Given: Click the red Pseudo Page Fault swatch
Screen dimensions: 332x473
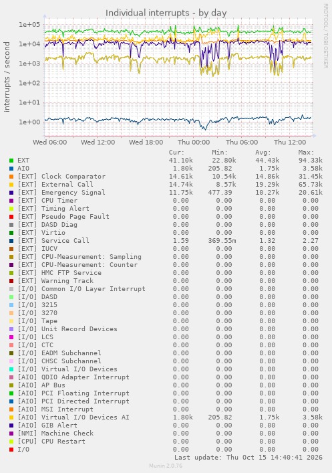Looking at the screenshot, I should [11, 217].
